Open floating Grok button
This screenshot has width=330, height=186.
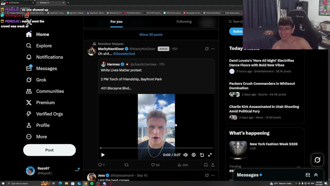[x=317, y=160]
